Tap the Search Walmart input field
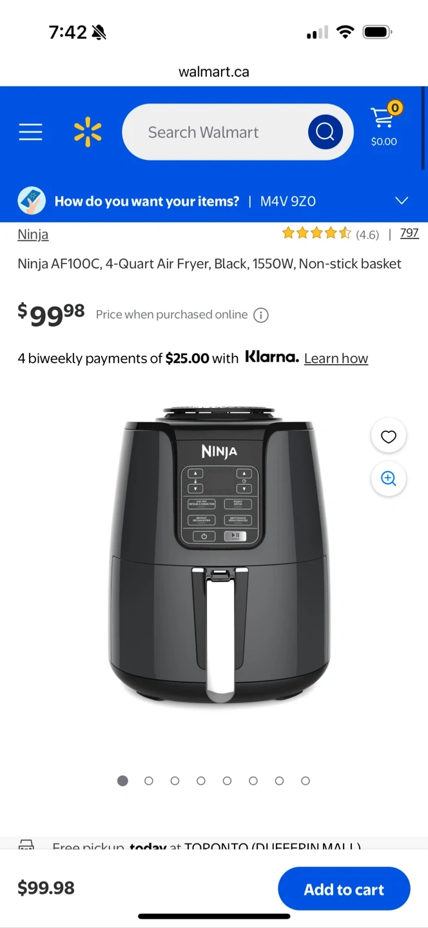The height and width of the screenshot is (928, 428). 213,132
